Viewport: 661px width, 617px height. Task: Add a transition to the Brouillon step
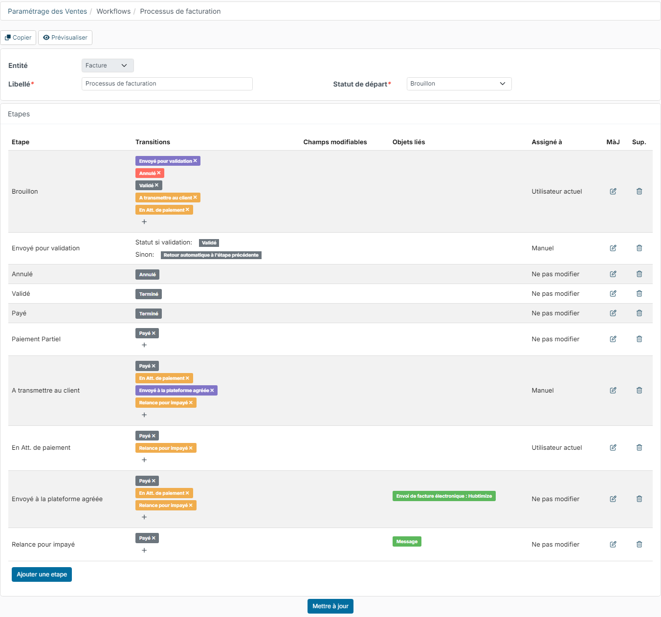144,222
